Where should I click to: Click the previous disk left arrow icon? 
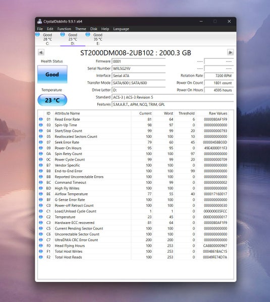click(x=41, y=52)
